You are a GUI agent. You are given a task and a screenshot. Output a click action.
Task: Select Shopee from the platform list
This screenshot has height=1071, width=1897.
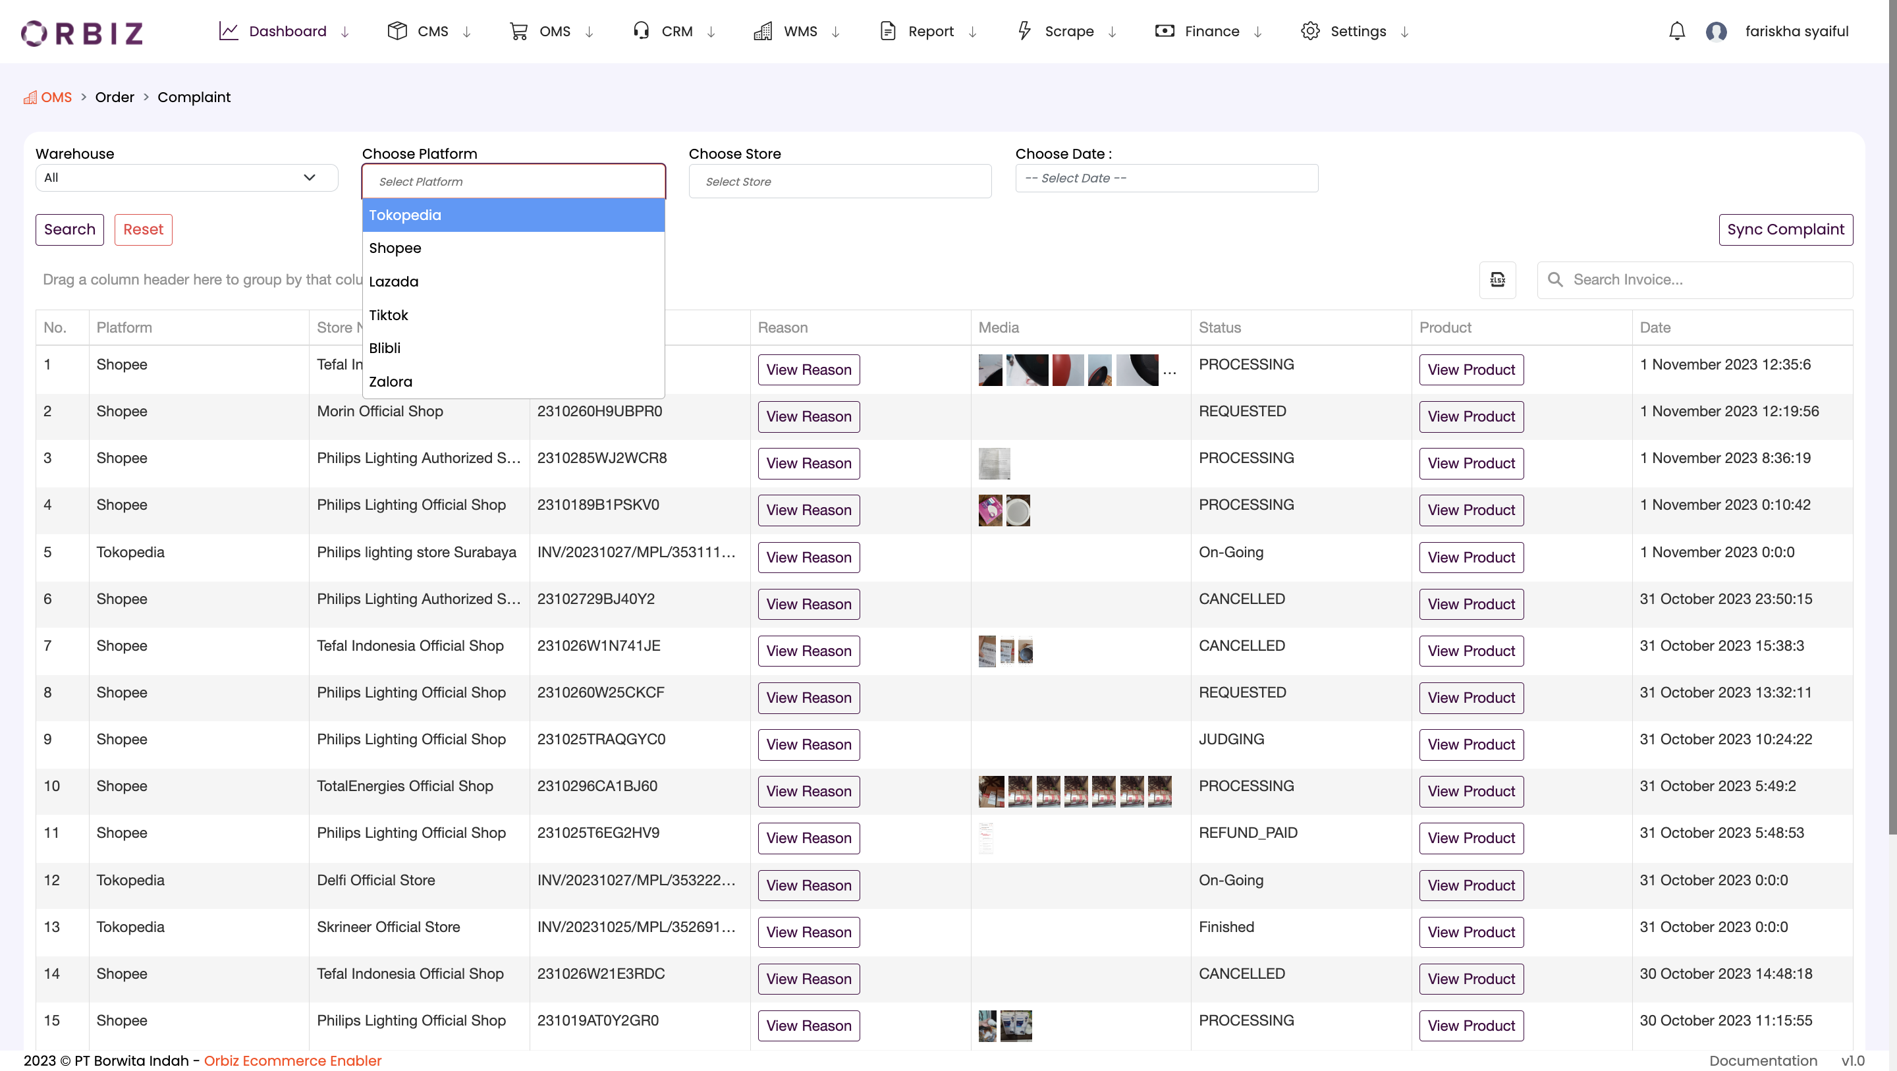395,248
